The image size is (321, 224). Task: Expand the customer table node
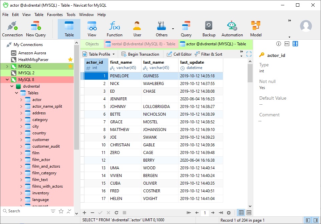point(21,140)
